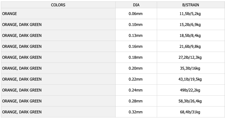The height and width of the screenshot is (118, 225).
Task: Click the 15,2lb/6,9kg strain value
Action: click(x=190, y=25)
